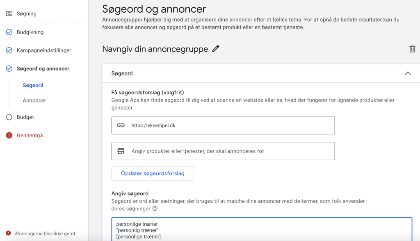The width and height of the screenshot is (420, 241).
Task: Click the checkmark icon beside Kampagneindstillinger
Action: (9, 50)
